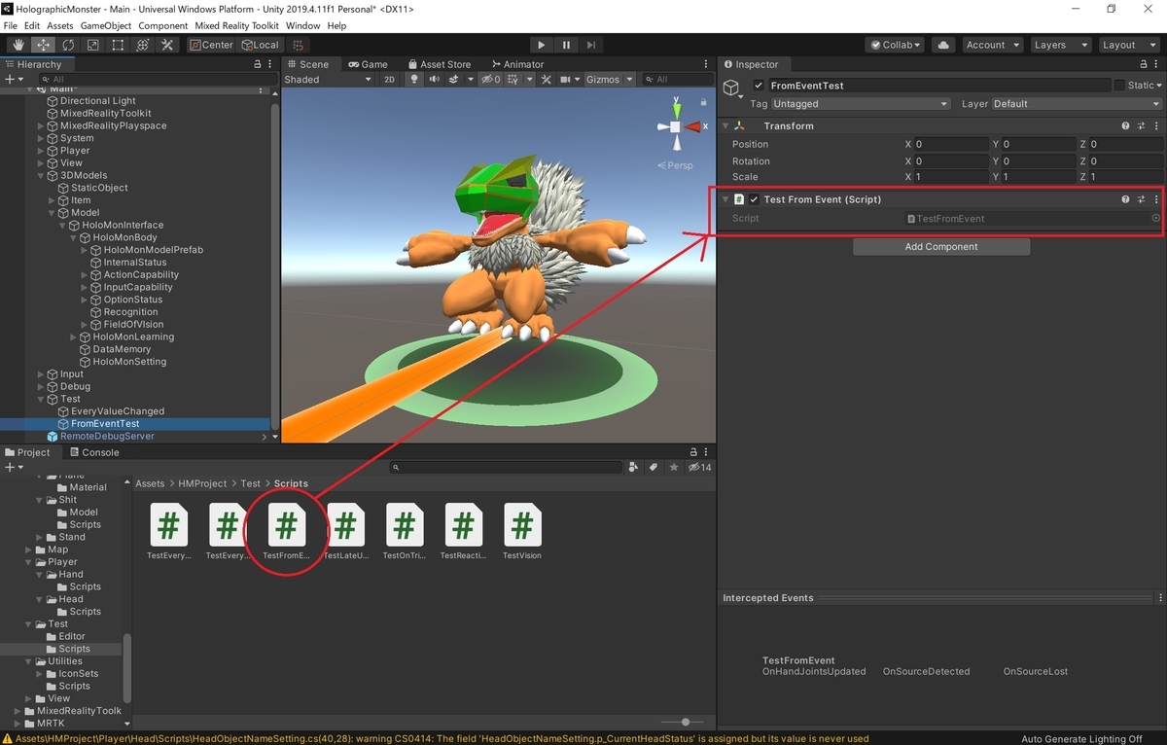Open scene camera settings icon
The height and width of the screenshot is (745, 1167).
pos(568,80)
